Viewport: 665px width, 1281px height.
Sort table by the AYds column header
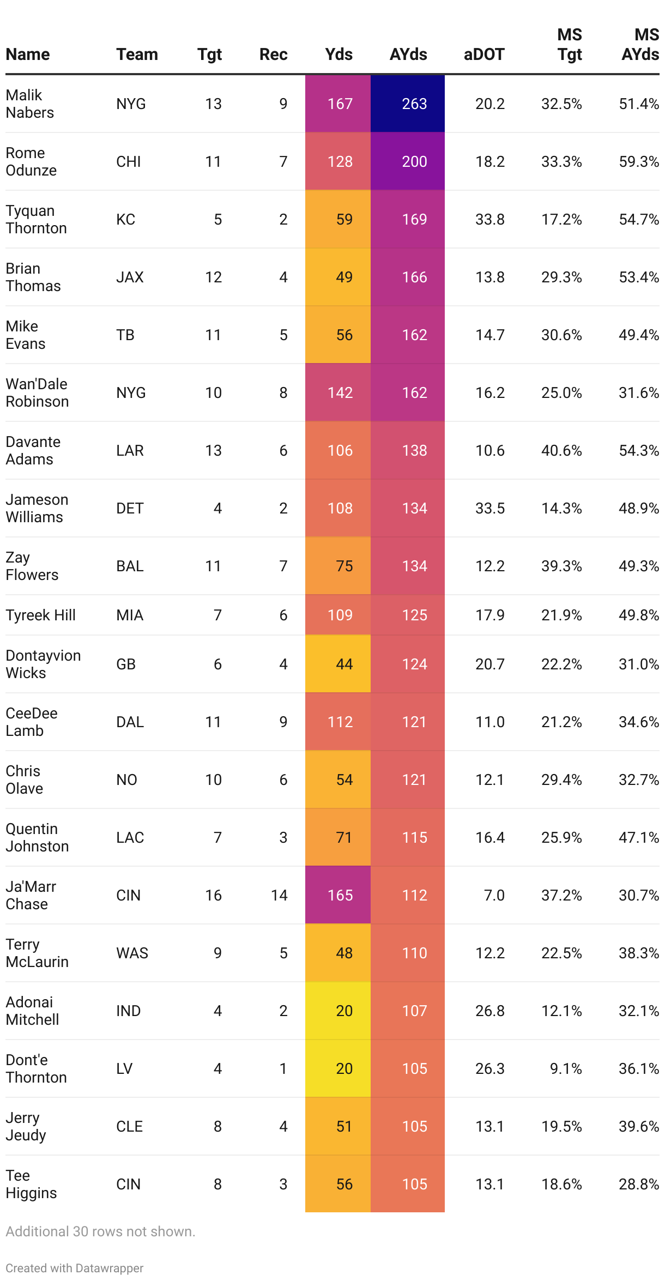408,55
